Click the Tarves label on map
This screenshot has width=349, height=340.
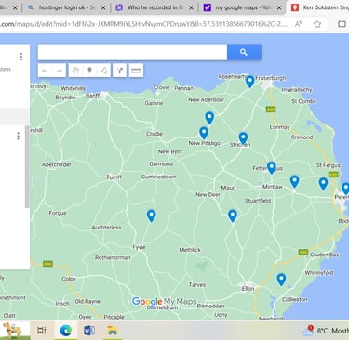point(197,285)
